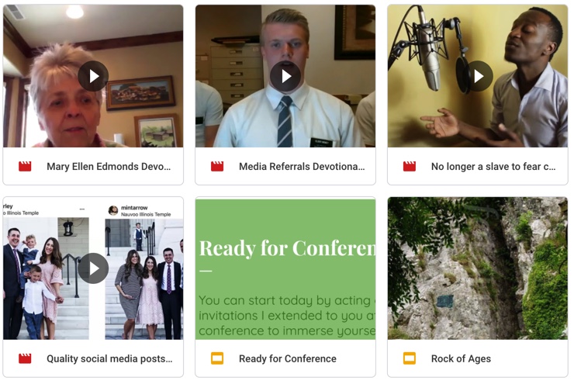Select the Rock of Ages cliff thumbnail
The image size is (574, 384).
[x=478, y=268]
